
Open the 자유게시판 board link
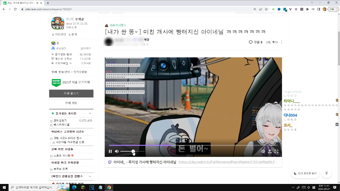[x=117, y=25]
